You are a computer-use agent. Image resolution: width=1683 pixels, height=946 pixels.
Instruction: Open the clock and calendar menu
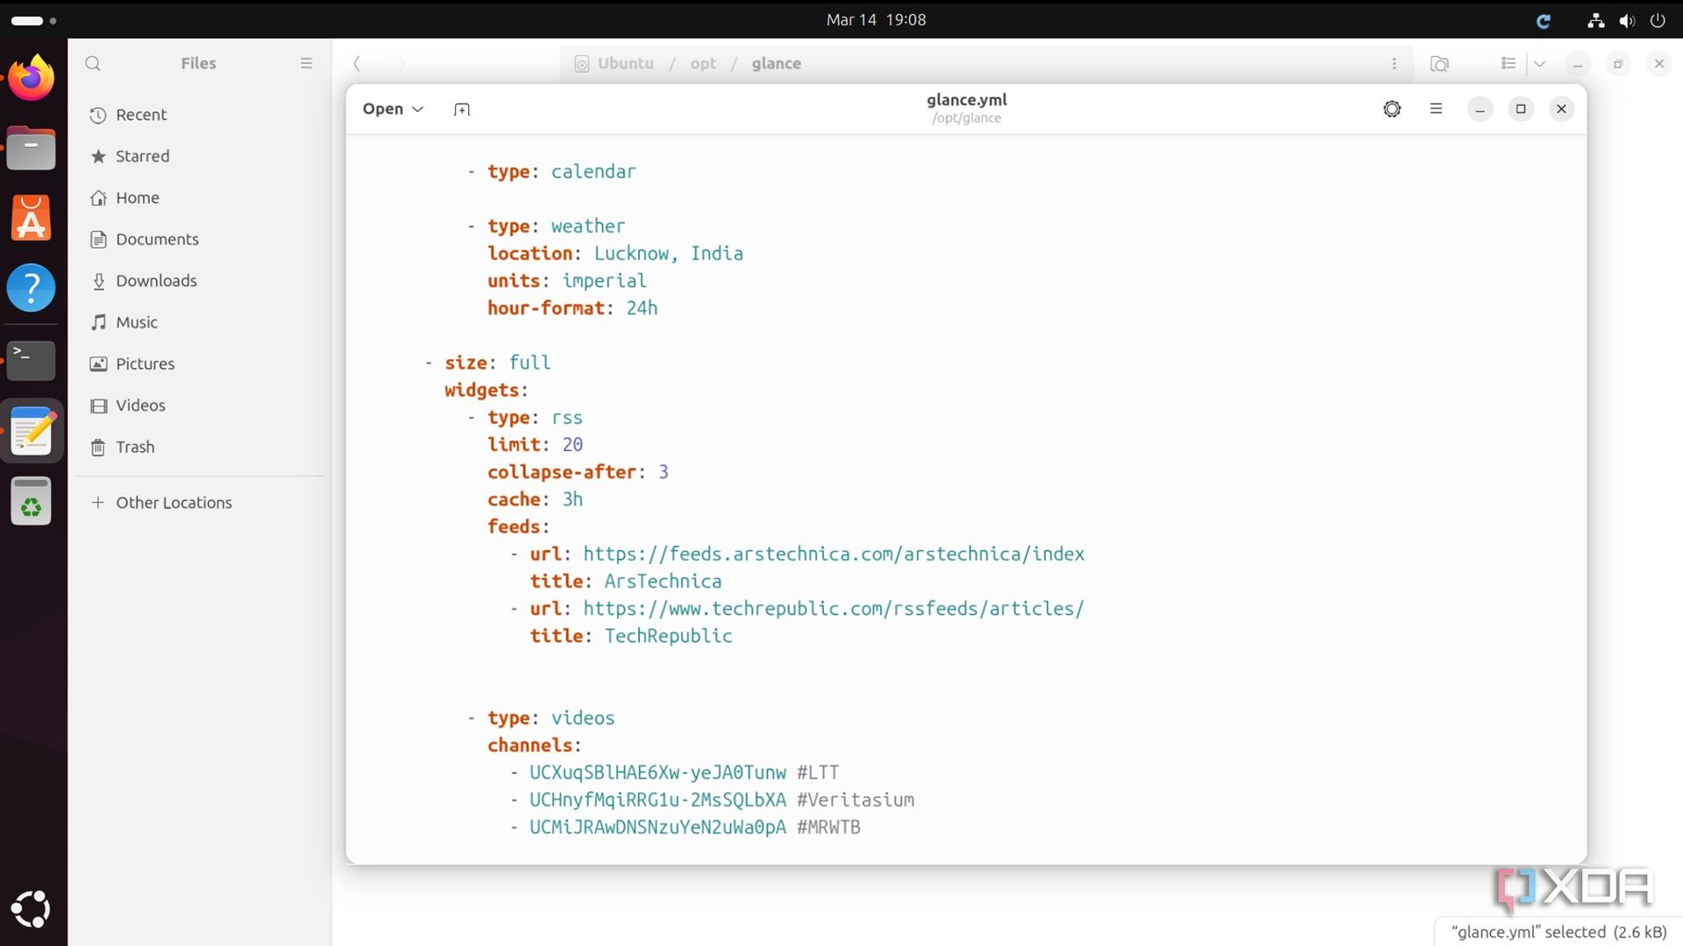point(876,19)
